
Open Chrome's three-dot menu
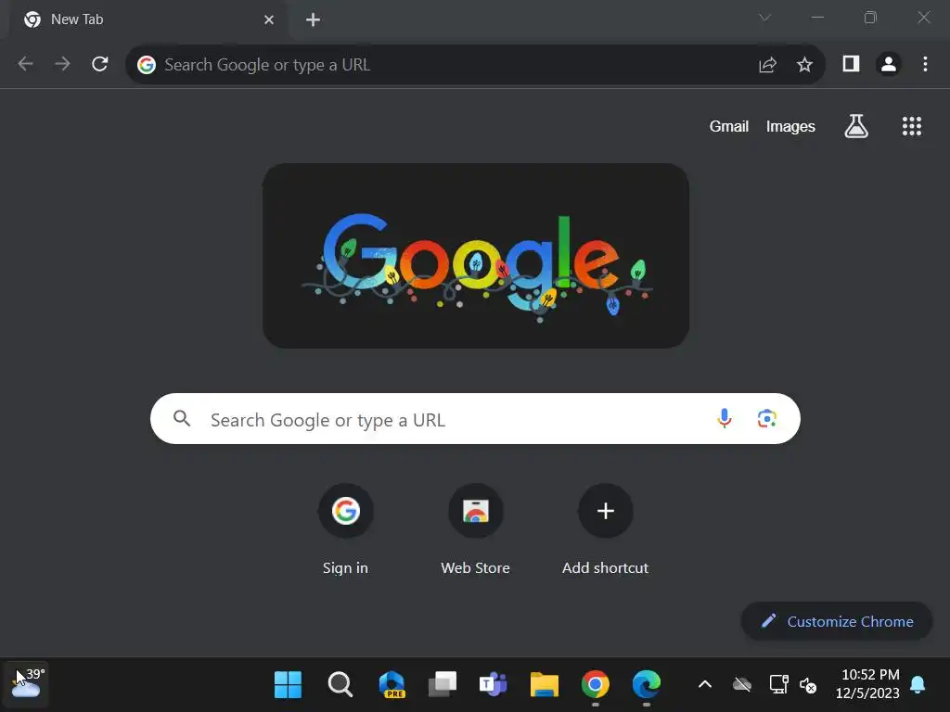click(925, 64)
